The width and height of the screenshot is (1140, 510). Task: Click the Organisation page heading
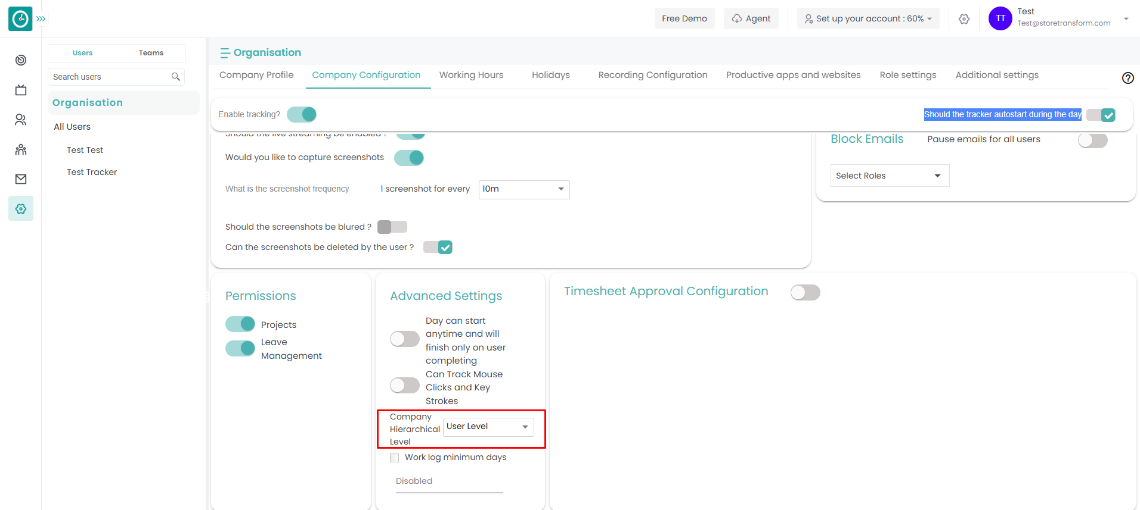[x=267, y=52]
